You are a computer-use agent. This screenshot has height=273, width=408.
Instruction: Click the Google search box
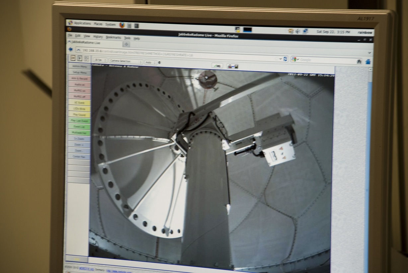click(327, 60)
